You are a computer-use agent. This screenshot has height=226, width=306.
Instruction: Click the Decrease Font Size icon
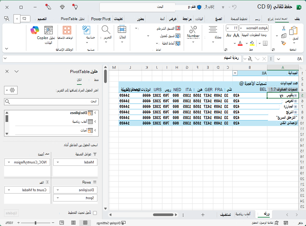tap(229, 35)
